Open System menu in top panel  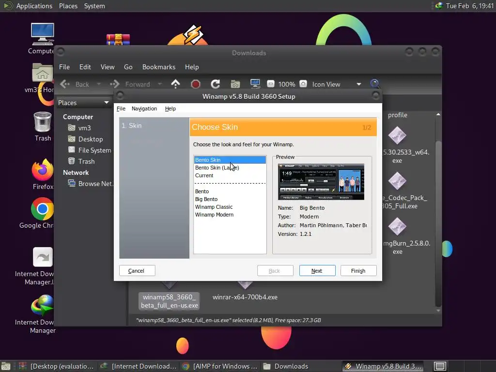point(94,6)
